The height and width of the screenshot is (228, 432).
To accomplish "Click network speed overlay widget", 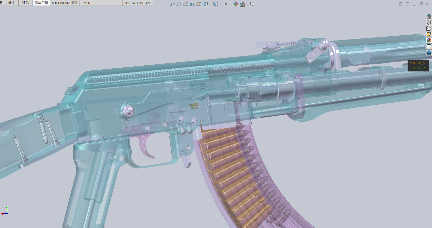I will tap(418, 66).
